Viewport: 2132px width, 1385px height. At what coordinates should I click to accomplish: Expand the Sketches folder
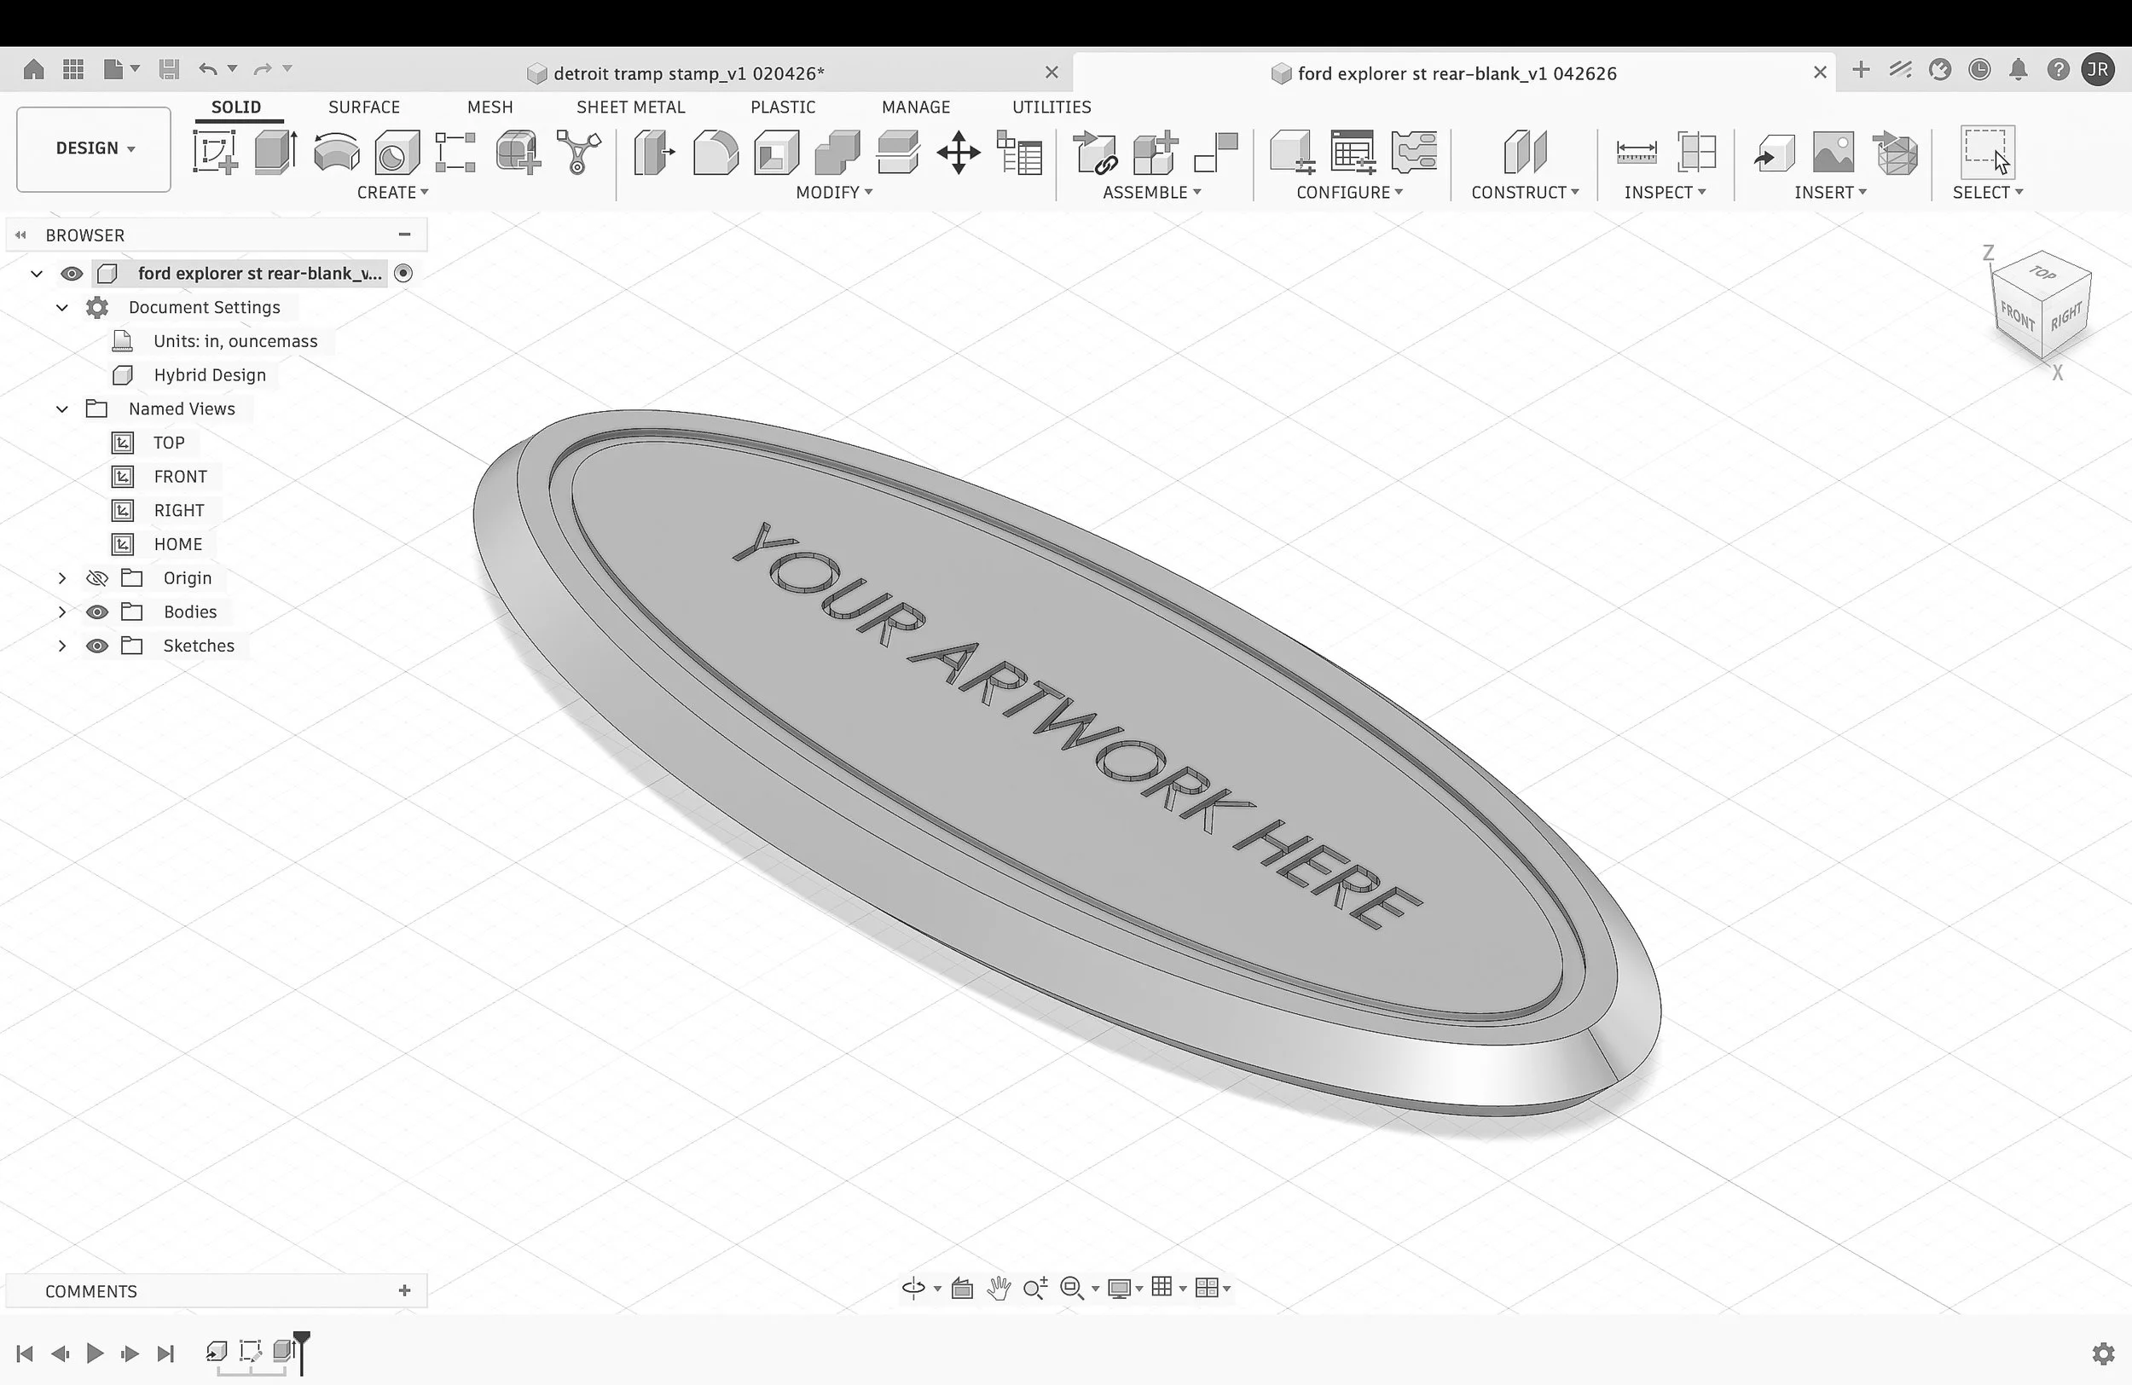[x=61, y=646]
